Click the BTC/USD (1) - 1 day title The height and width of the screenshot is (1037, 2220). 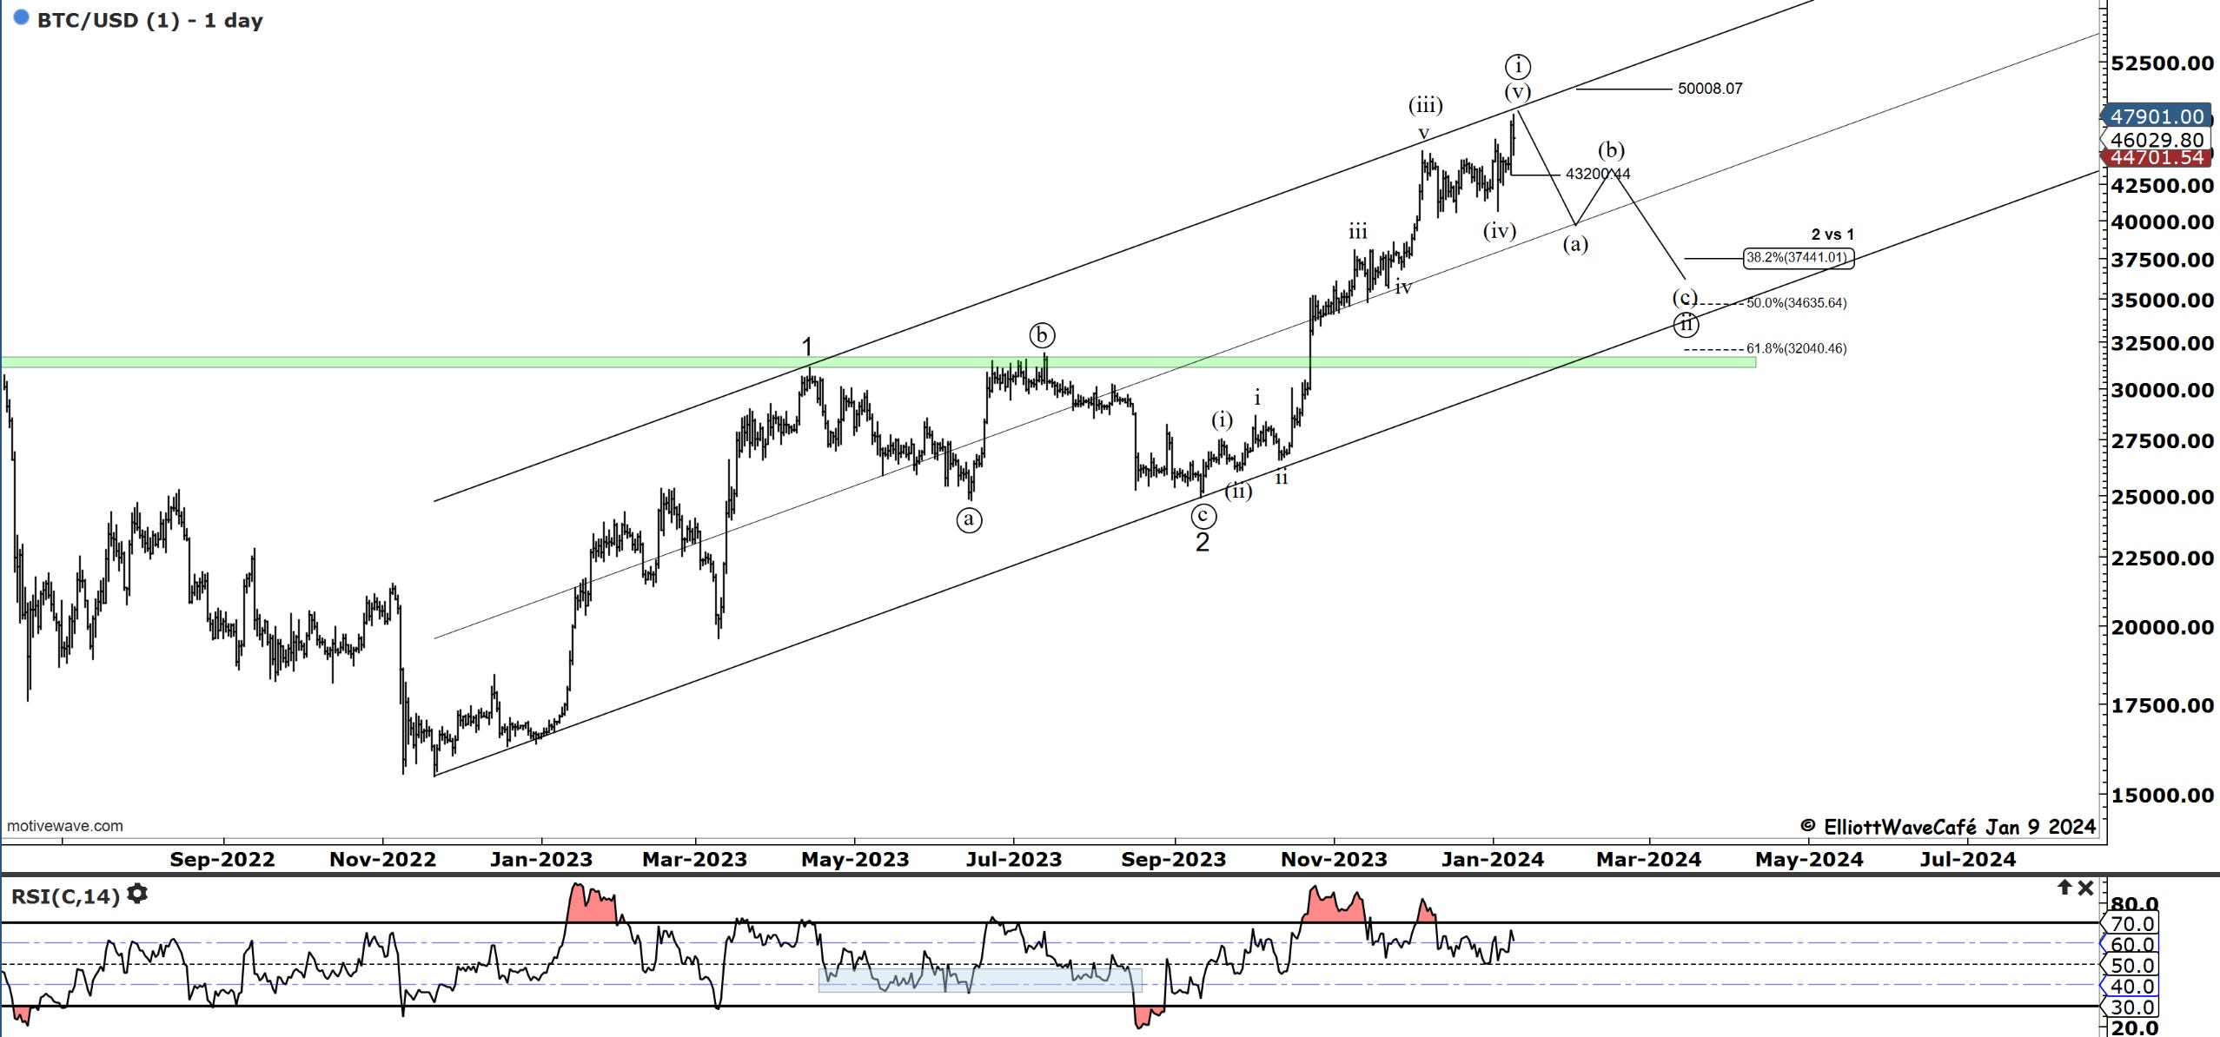(149, 20)
